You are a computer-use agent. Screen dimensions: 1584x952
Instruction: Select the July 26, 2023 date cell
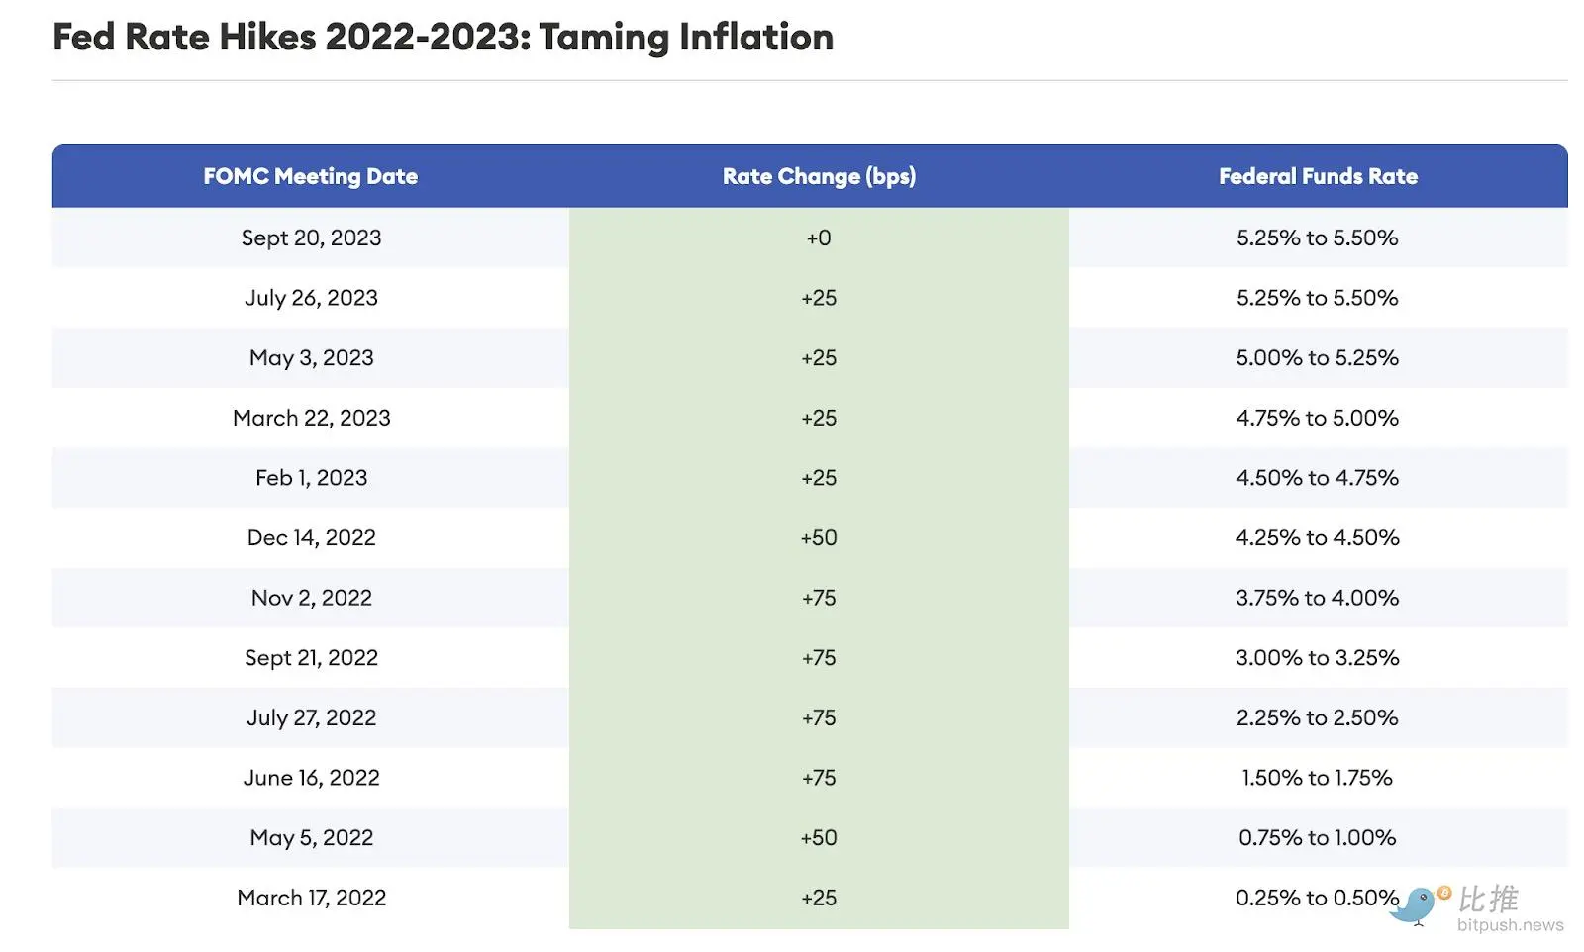pyautogui.click(x=311, y=298)
